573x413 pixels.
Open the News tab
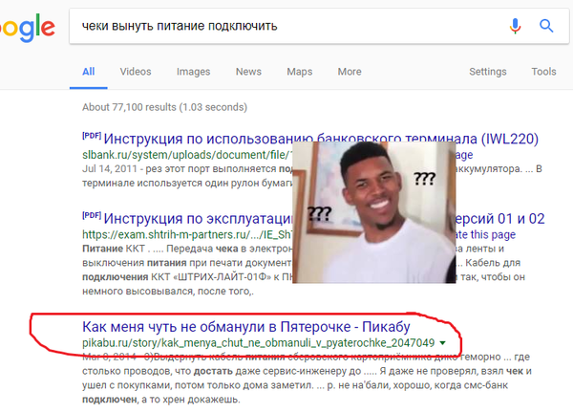(248, 72)
